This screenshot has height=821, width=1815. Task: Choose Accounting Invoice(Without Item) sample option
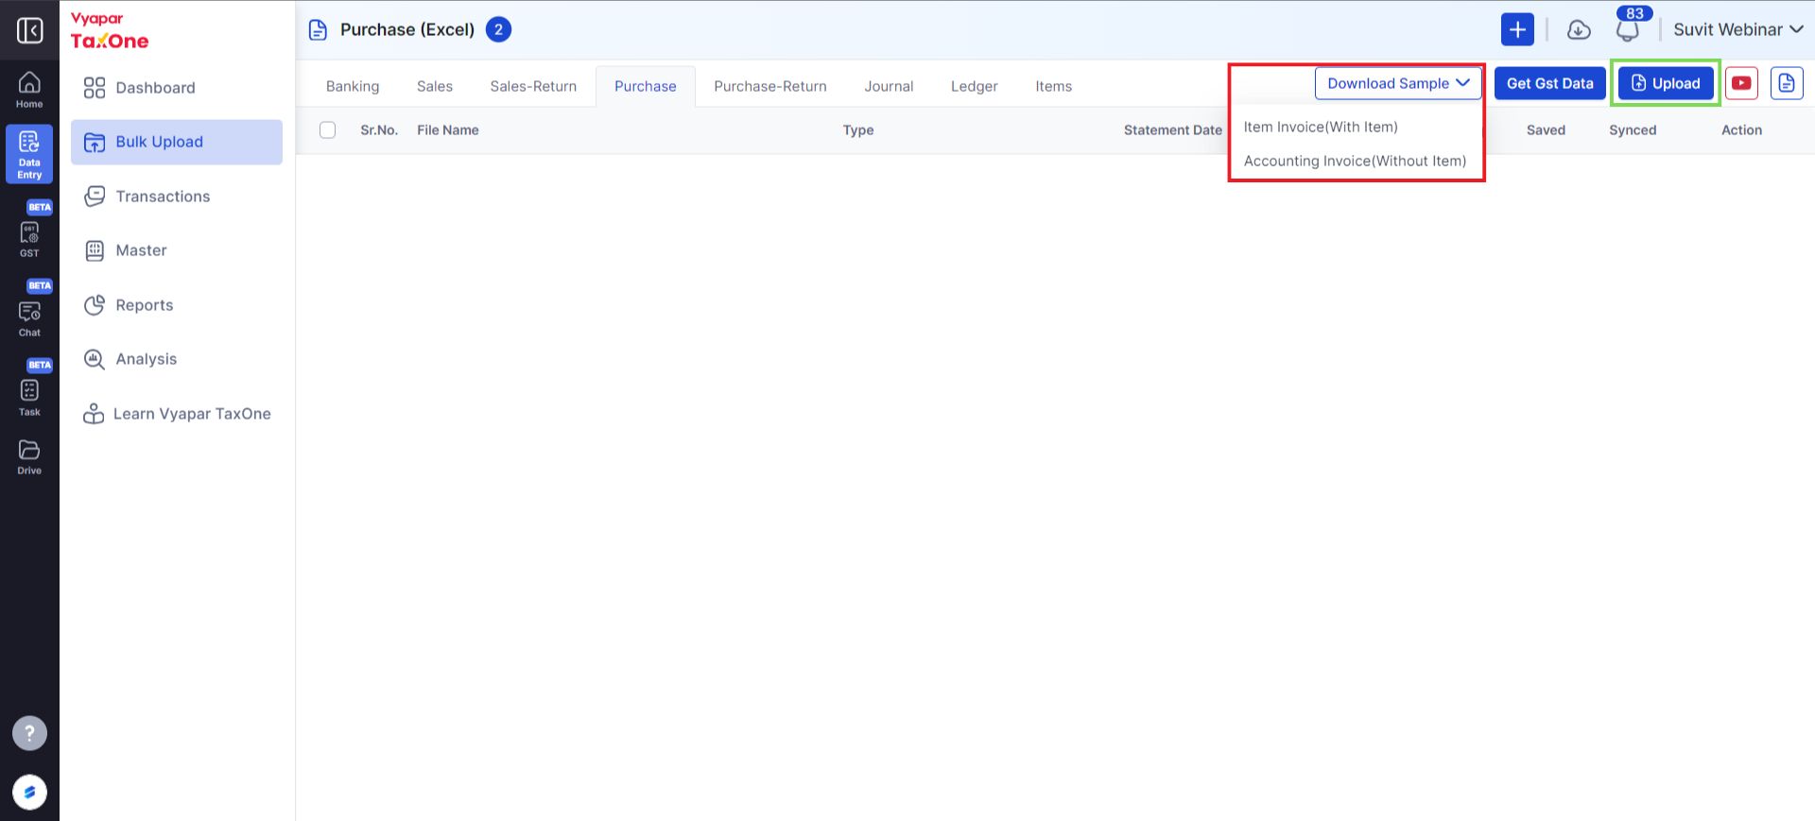1355,161
